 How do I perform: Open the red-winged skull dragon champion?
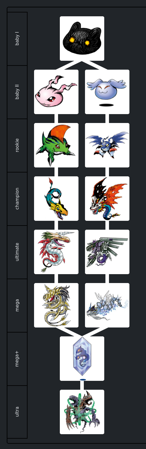tap(107, 199)
